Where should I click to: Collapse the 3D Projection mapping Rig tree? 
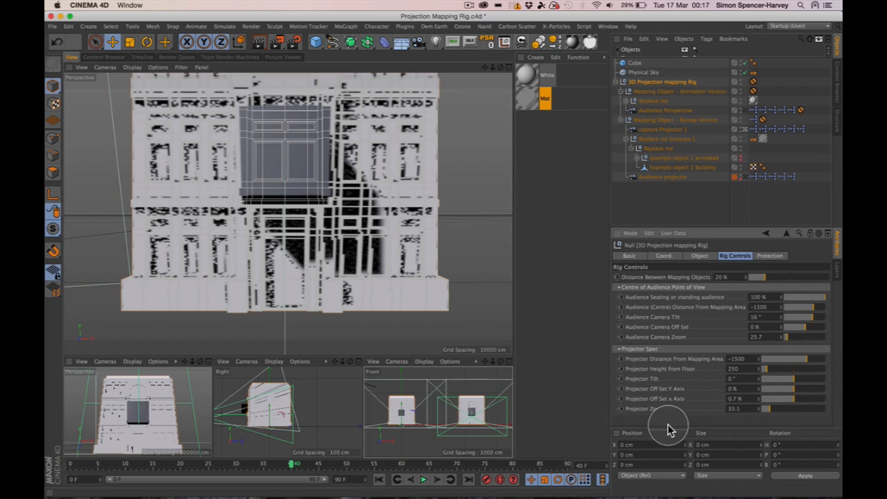click(x=615, y=82)
